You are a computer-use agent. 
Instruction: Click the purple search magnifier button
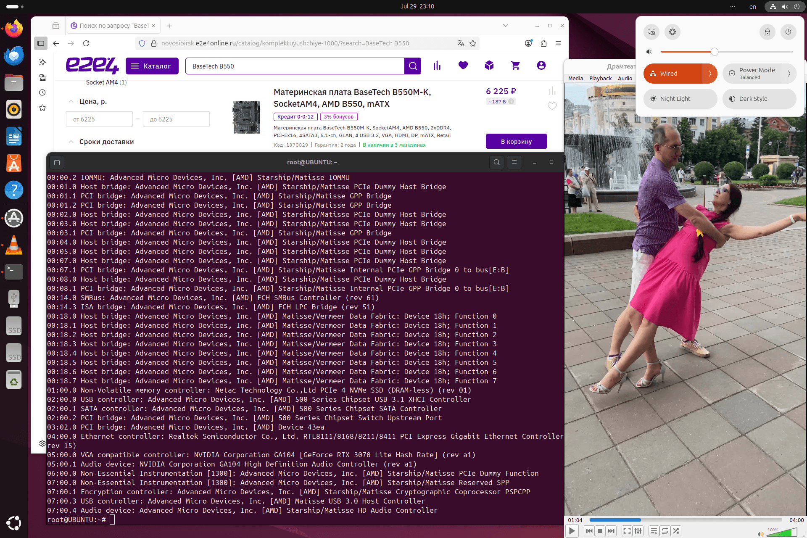(x=413, y=66)
